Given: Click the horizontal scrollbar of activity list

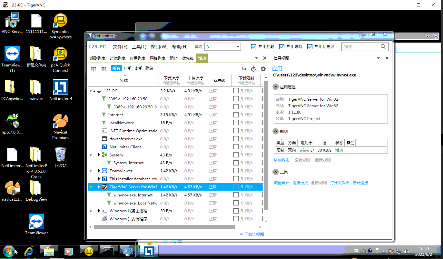Looking at the screenshot, I should pyautogui.click(x=164, y=227).
